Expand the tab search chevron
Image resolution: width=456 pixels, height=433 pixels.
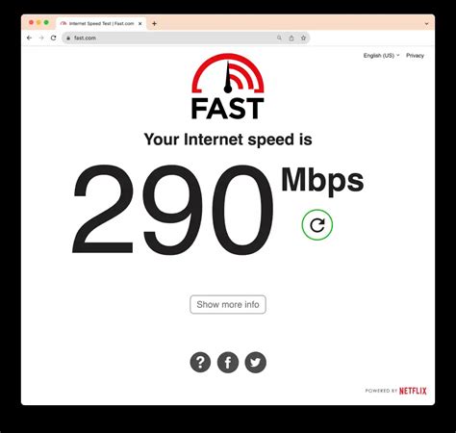click(x=426, y=24)
